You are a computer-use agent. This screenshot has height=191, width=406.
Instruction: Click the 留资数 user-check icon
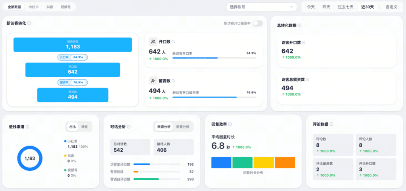point(153,81)
